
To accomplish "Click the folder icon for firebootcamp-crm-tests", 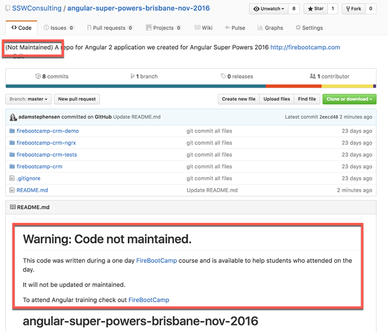I will coord(12,155).
